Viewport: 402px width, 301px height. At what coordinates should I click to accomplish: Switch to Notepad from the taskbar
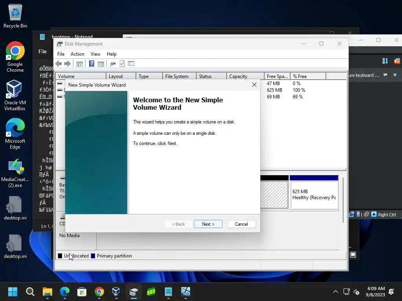pos(168,292)
